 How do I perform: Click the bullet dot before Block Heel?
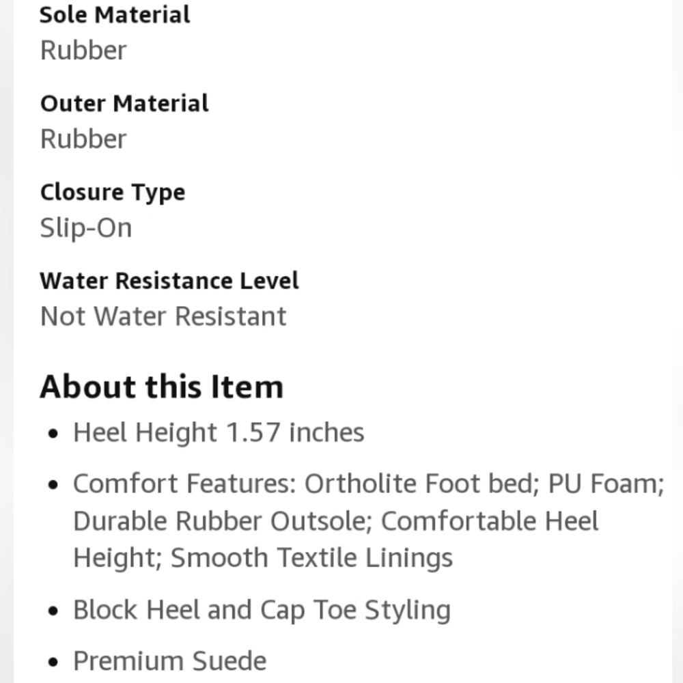(53, 611)
